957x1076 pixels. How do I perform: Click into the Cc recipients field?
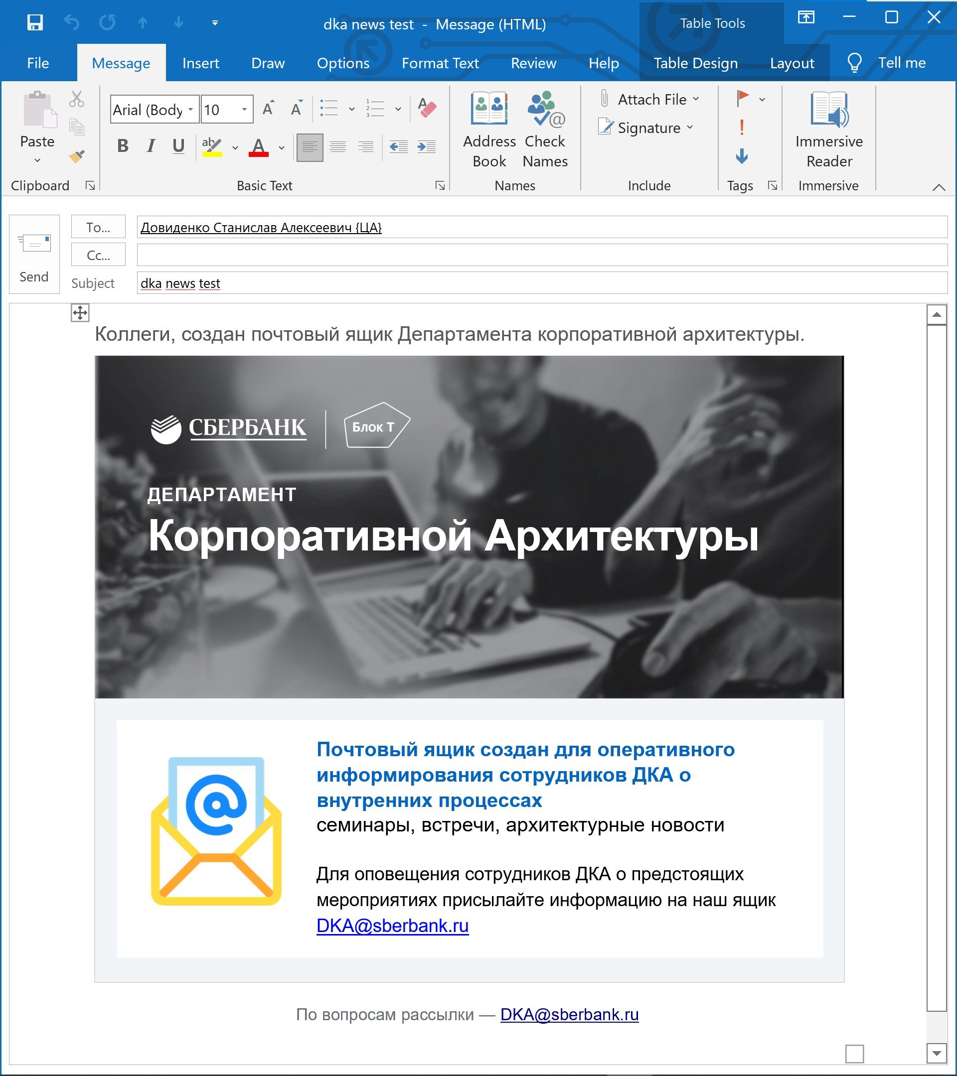click(541, 256)
